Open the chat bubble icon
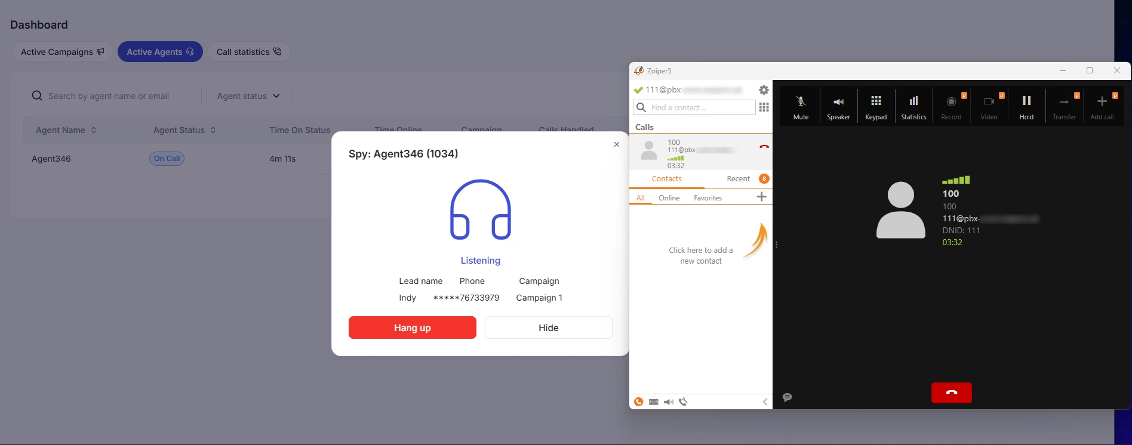The width and height of the screenshot is (1132, 445). pyautogui.click(x=787, y=397)
